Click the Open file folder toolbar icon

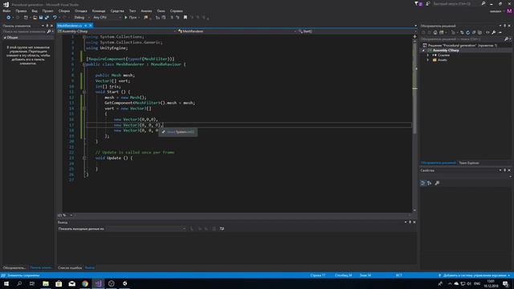coord(35,18)
